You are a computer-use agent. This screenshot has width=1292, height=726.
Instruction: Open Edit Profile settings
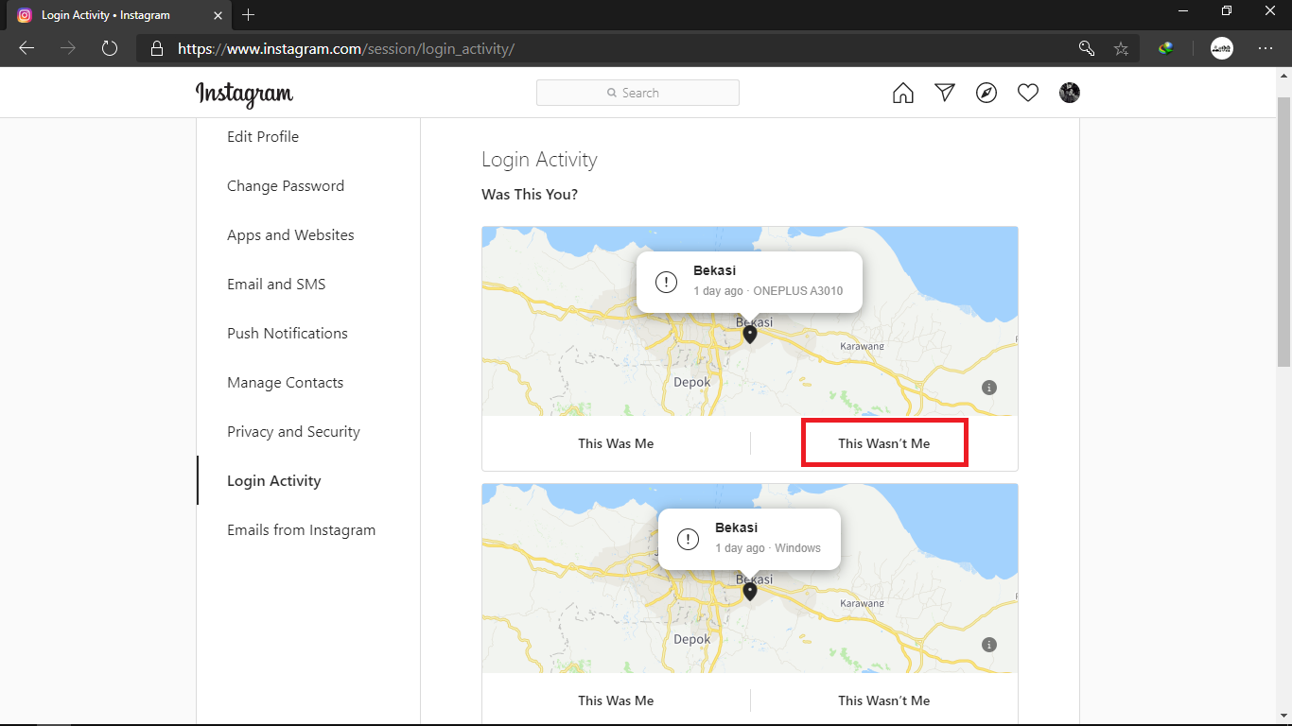point(263,137)
